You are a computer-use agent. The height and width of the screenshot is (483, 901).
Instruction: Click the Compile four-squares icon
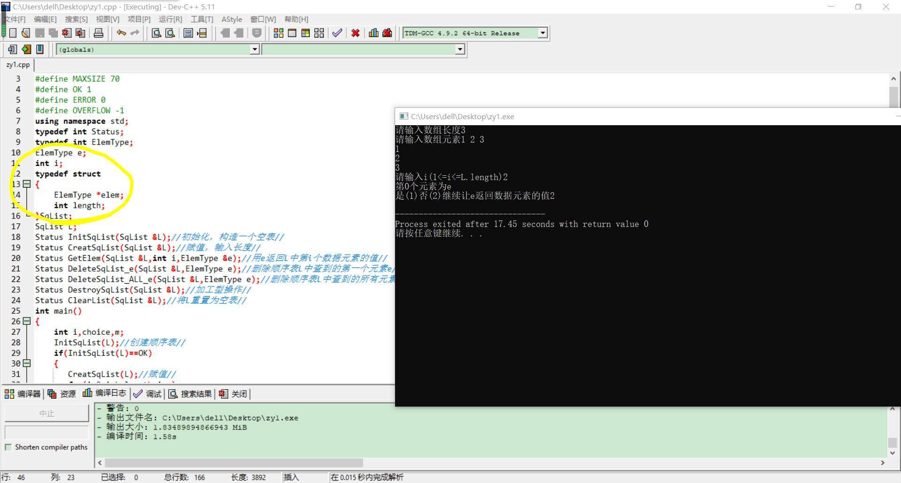[278, 33]
